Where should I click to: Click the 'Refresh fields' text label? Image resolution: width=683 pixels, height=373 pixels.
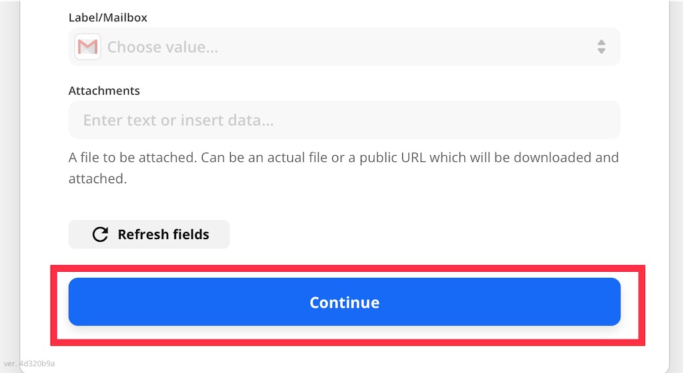click(x=163, y=234)
